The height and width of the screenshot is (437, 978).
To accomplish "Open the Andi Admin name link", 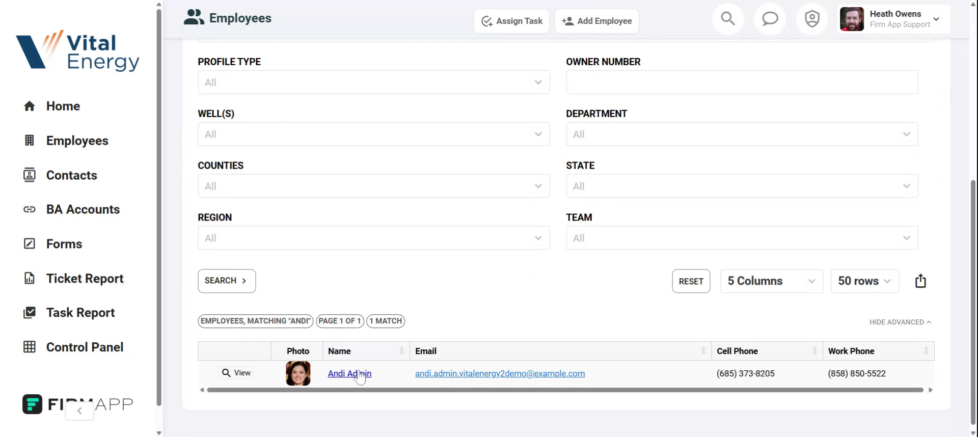I will click(x=349, y=373).
